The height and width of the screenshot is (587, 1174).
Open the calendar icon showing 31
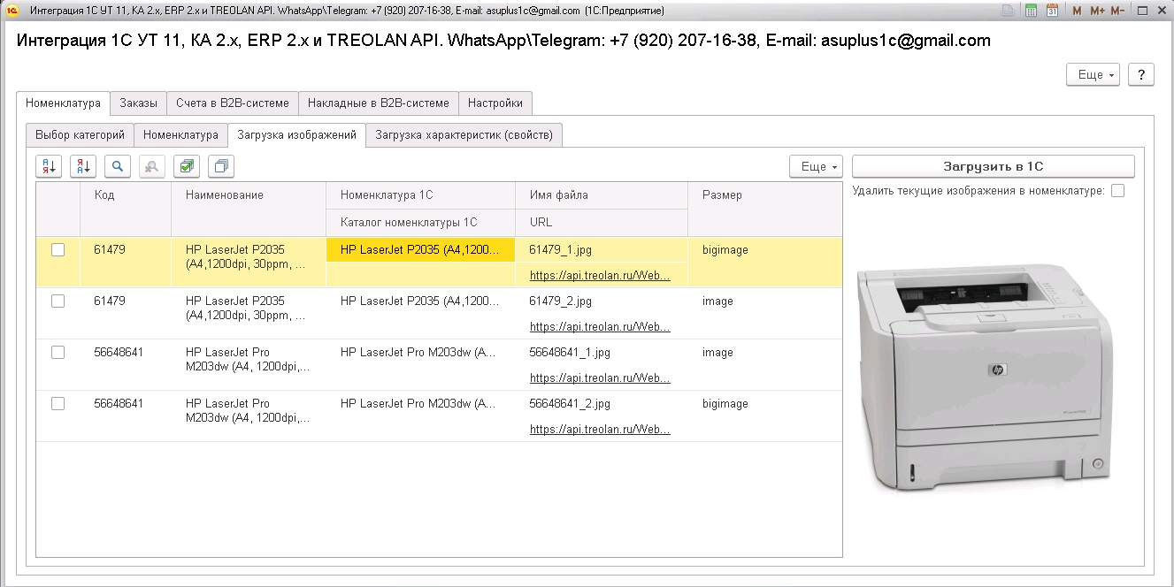[1053, 11]
